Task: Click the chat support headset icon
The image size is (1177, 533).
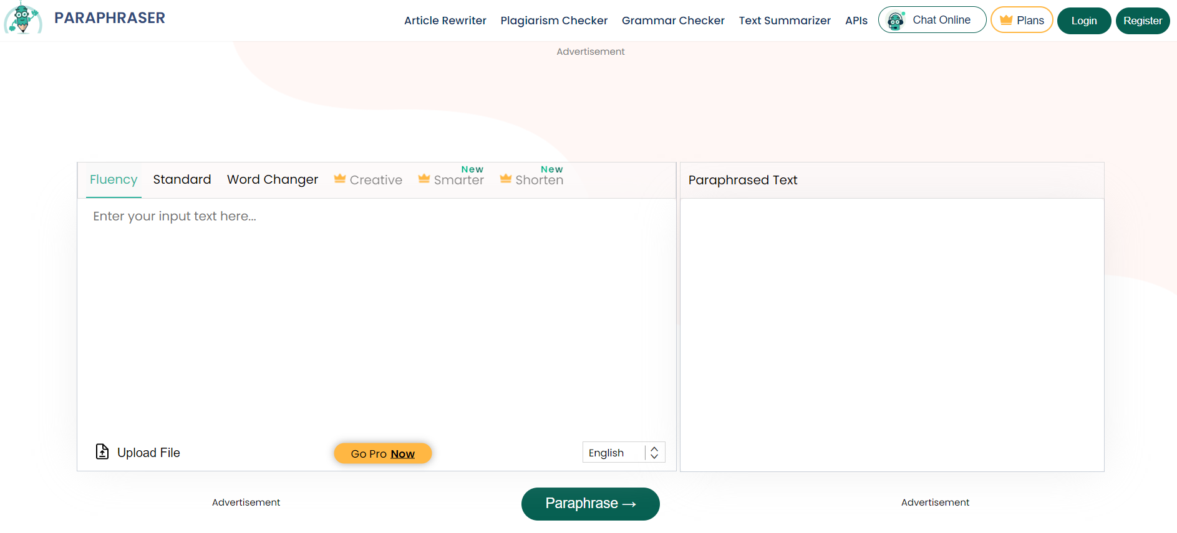Action: click(x=896, y=21)
